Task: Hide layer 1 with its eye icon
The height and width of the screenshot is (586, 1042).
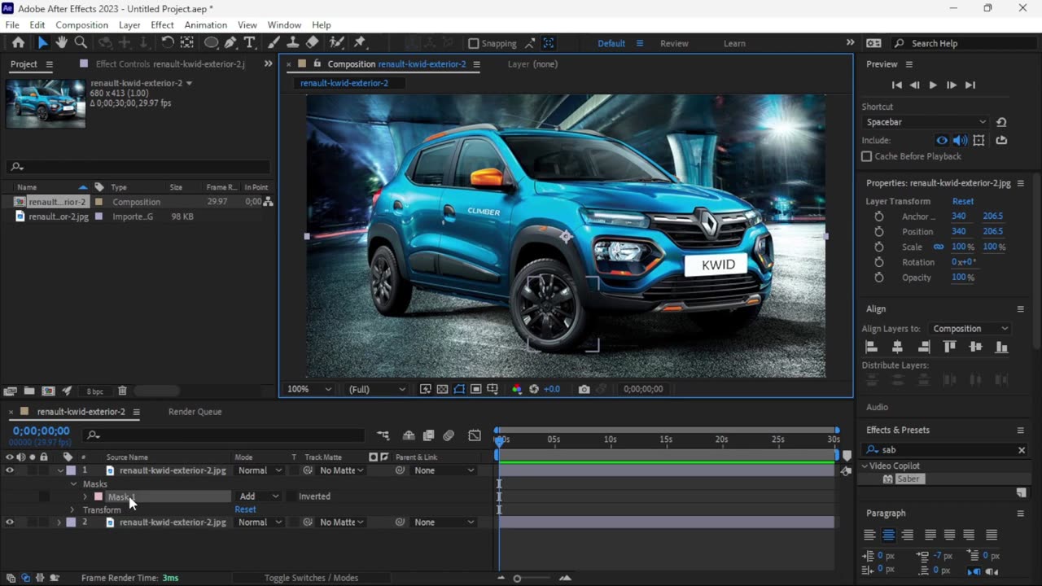Action: coord(10,470)
